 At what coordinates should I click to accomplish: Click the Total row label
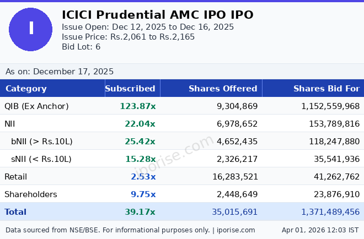click(x=15, y=212)
